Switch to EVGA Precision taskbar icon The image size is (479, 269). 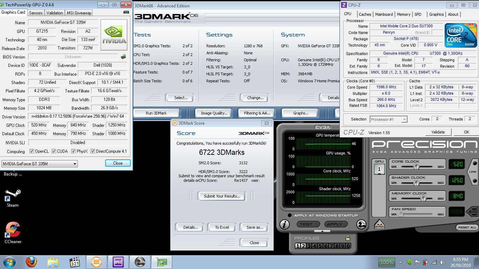(x=140, y=262)
